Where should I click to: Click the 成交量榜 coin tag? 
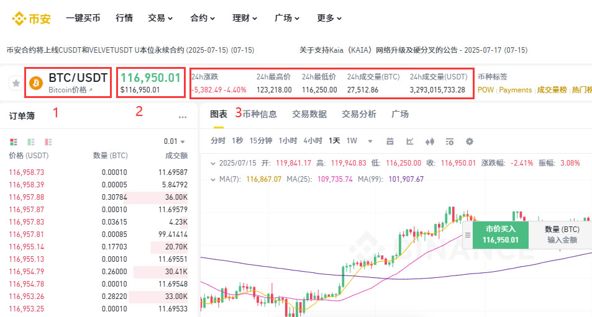pos(552,90)
